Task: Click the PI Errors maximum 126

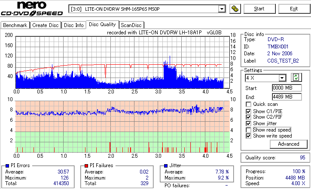Action: coord(65,178)
